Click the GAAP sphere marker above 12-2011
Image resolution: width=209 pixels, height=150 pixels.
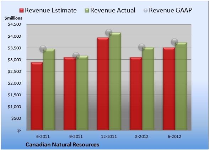[109, 33]
